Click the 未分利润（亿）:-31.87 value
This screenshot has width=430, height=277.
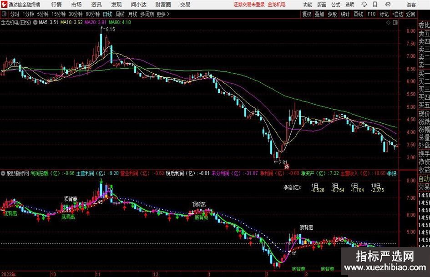click(x=235, y=173)
